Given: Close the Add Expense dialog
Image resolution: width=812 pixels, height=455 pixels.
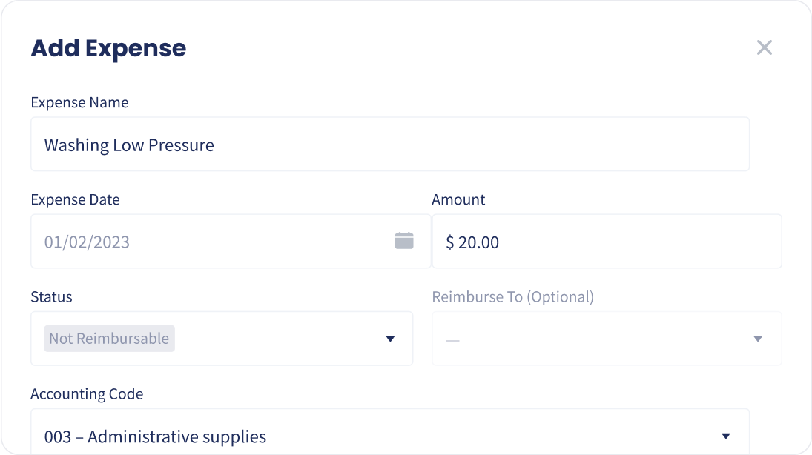Looking at the screenshot, I should 764,48.
